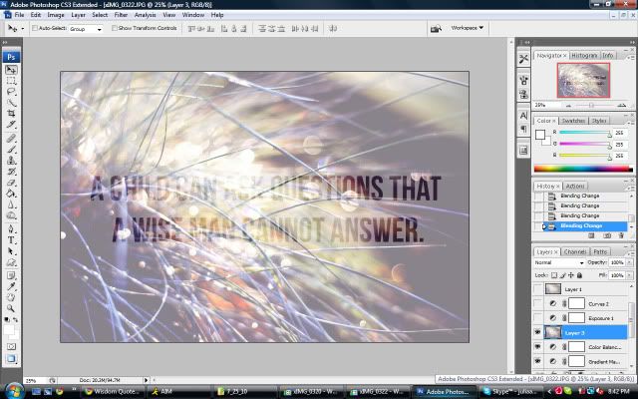Open the AIM taskbar button

(177, 392)
